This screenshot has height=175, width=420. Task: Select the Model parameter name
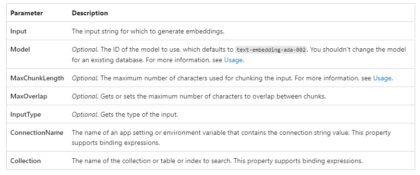20,50
